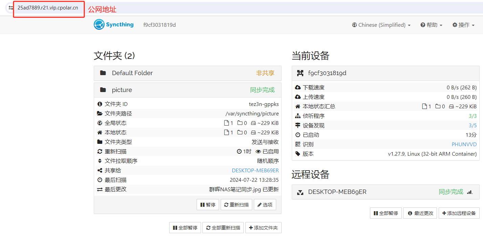Click the QR code icon for 识别
483x243 pixels.
[298, 144]
